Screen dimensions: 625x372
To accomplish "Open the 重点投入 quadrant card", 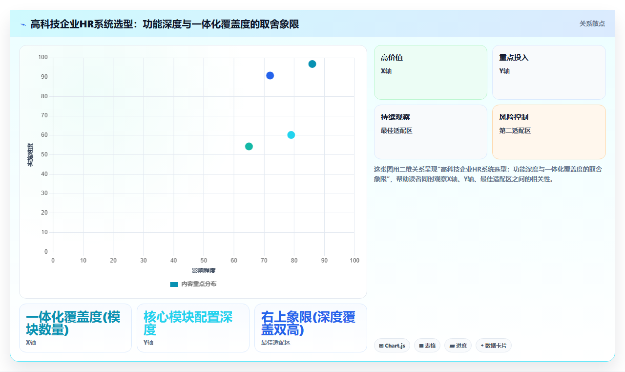I will coord(549,72).
